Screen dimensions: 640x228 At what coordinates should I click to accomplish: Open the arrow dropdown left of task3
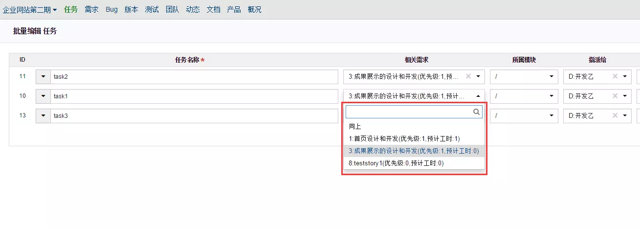tap(43, 116)
